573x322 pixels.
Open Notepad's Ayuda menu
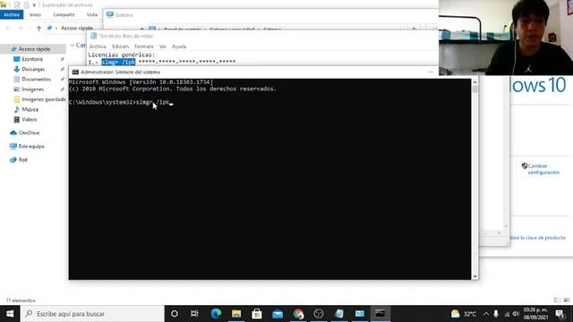179,47
